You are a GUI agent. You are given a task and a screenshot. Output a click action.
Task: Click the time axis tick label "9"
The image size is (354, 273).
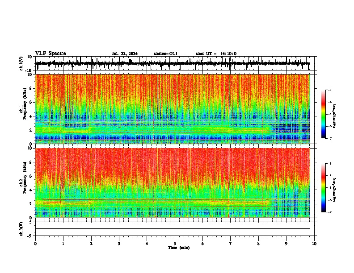286,244
